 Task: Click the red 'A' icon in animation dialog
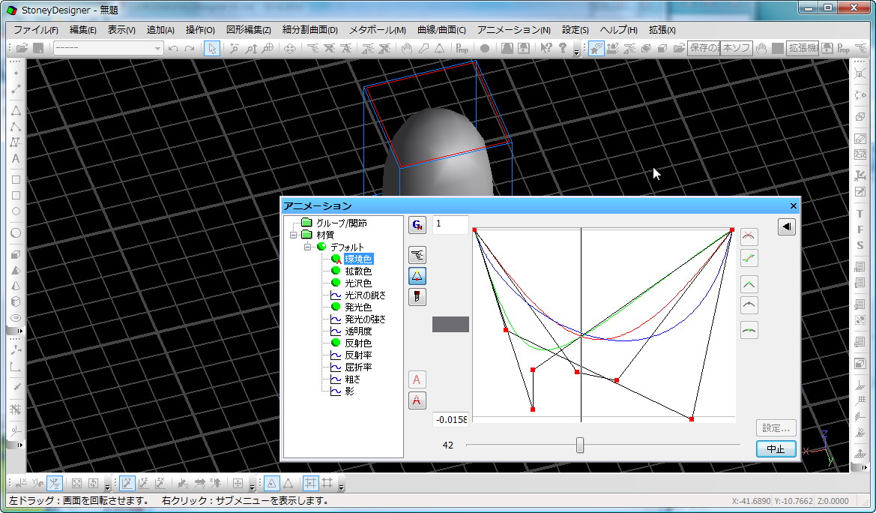coord(417,379)
